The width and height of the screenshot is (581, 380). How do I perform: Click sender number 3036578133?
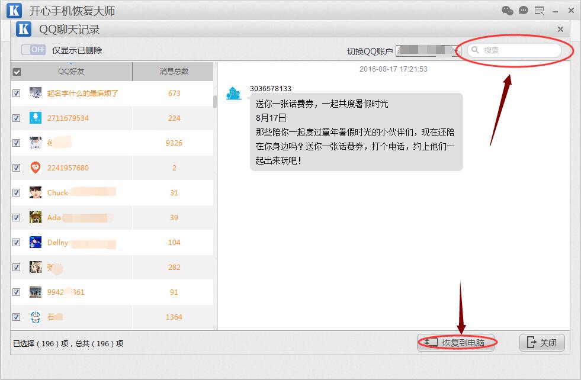pyautogui.click(x=271, y=89)
